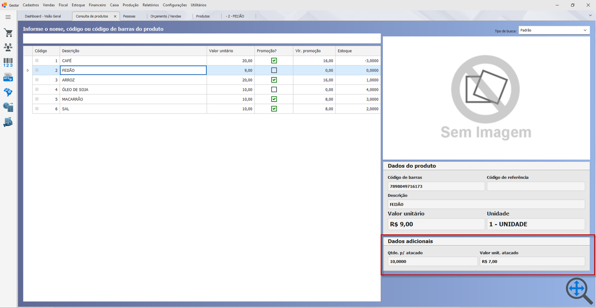Close the Consulta de produtos tab
Viewport: 596px width, 308px height.
[115, 16]
